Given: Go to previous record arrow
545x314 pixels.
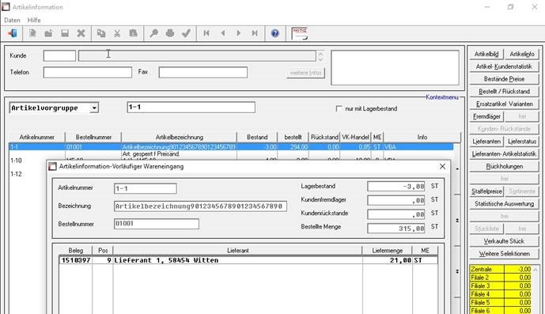Looking at the screenshot, I should (x=223, y=33).
